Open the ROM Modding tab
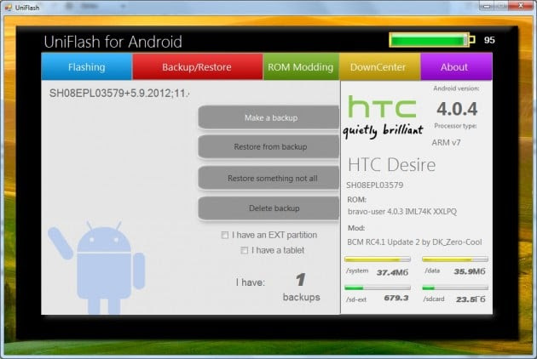 pos(301,66)
